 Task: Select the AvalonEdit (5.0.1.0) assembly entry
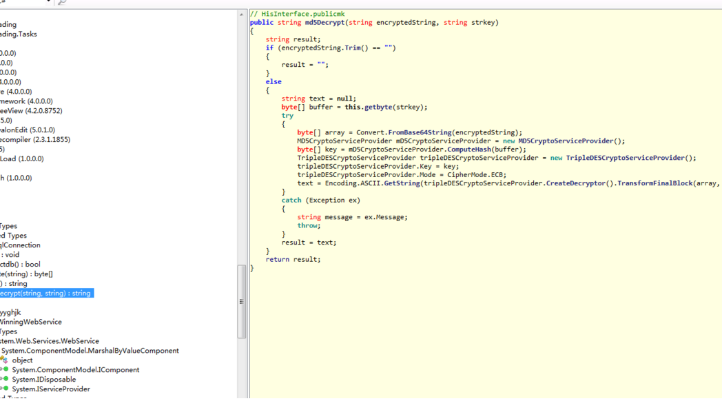point(28,130)
